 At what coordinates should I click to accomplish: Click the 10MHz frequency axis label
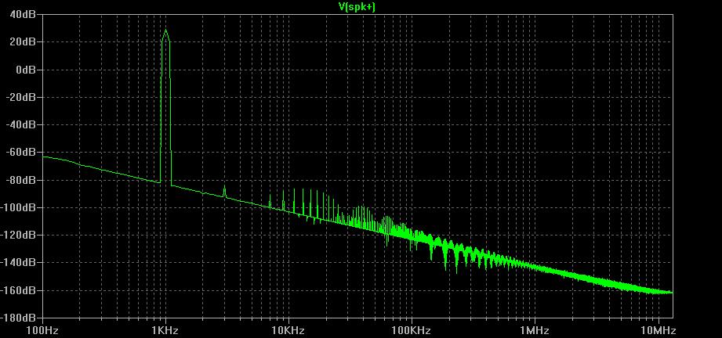[659, 331]
